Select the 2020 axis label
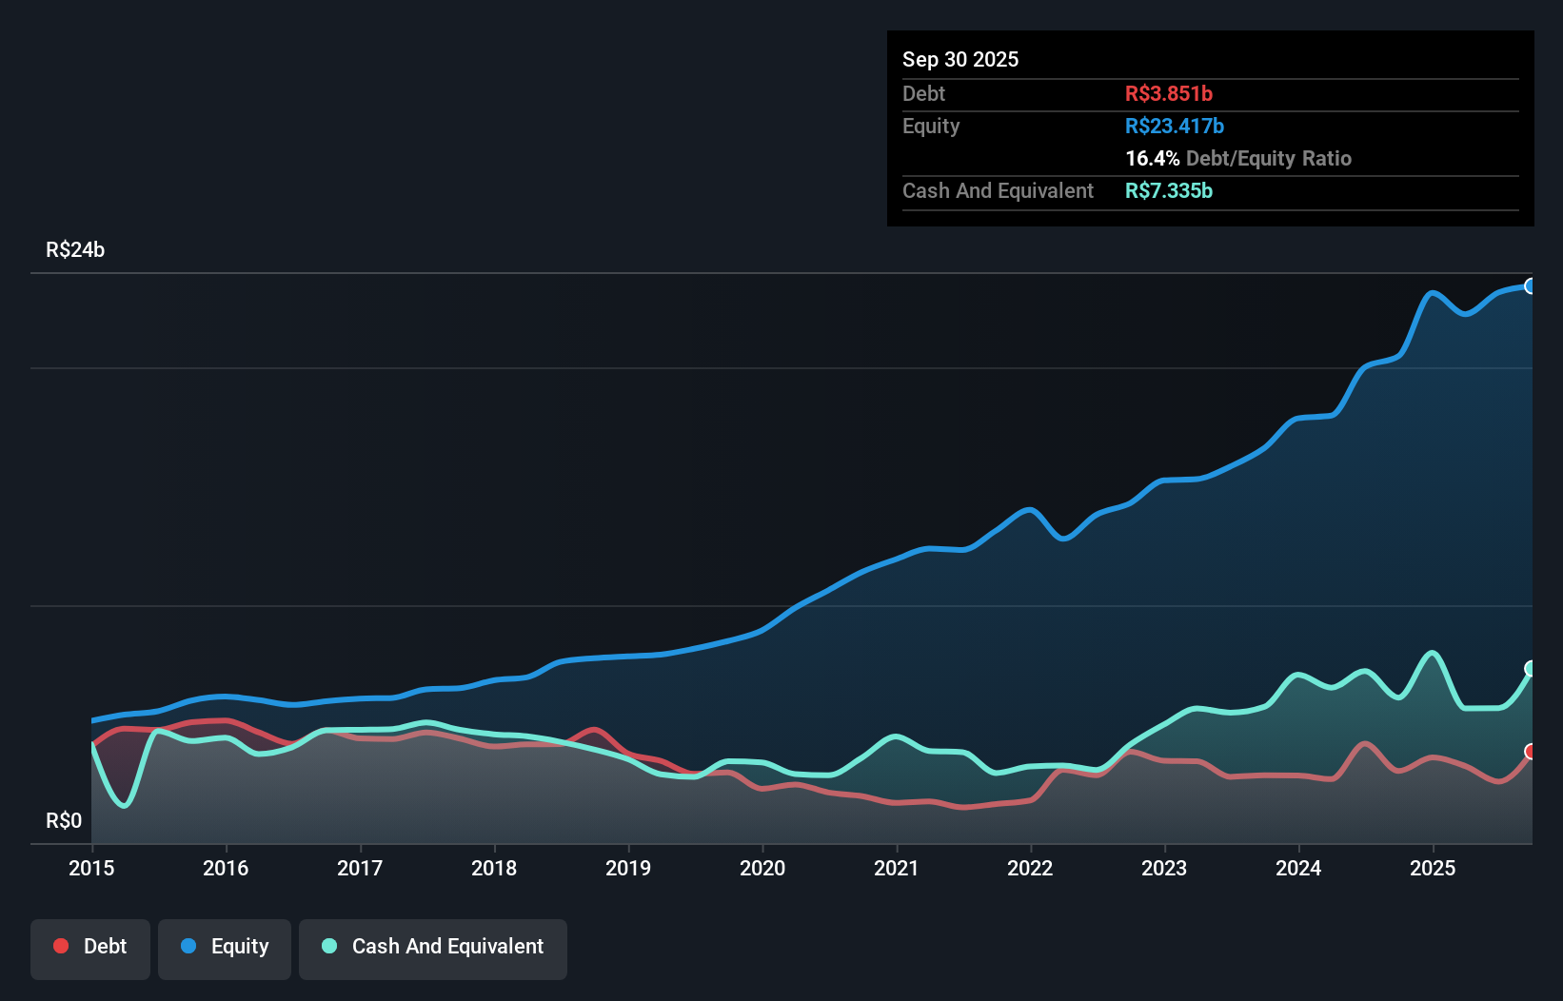1563x1001 pixels. [762, 869]
